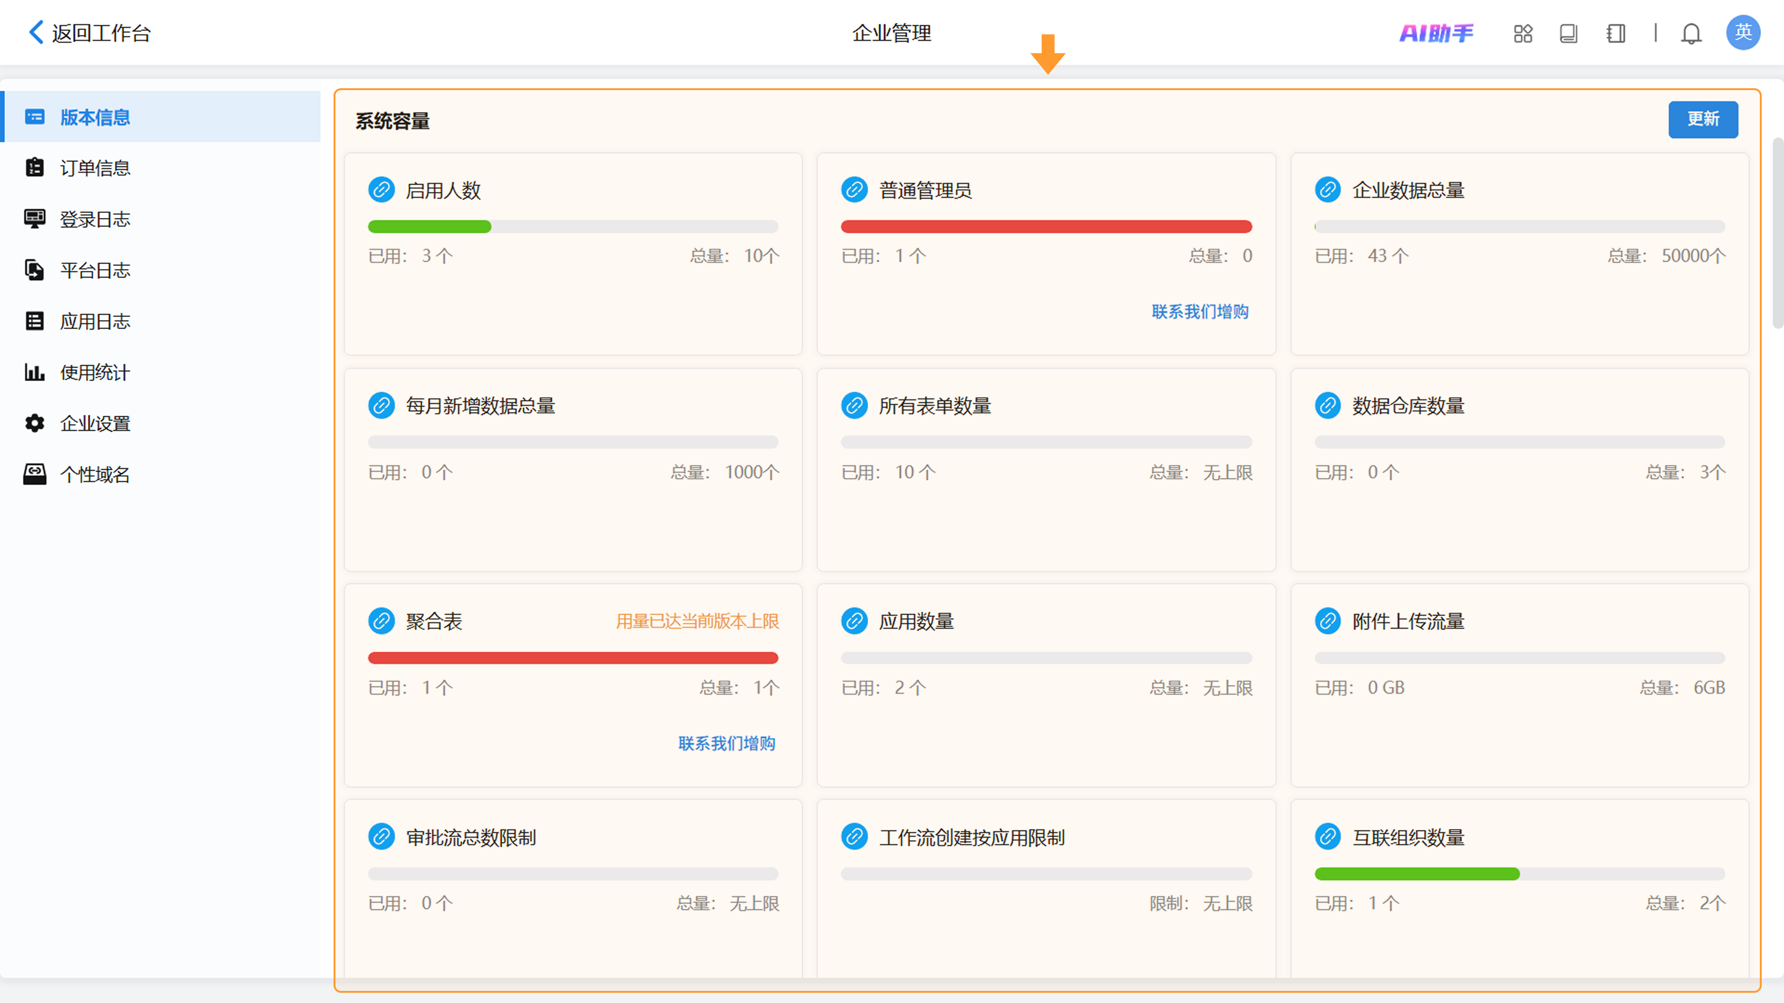The width and height of the screenshot is (1784, 1003).
Task: Click the 企业设置 gear icon
Action: pyautogui.click(x=35, y=423)
